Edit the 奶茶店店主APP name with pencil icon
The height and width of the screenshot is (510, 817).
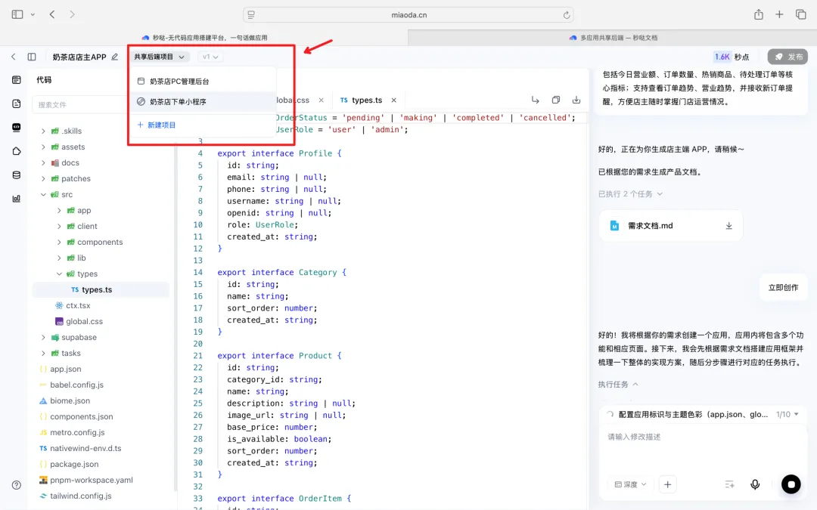pyautogui.click(x=115, y=57)
